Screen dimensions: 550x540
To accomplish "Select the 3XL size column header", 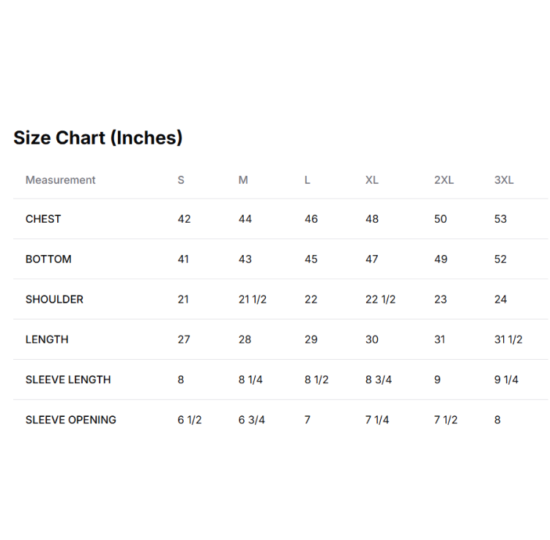I will pos(504,180).
